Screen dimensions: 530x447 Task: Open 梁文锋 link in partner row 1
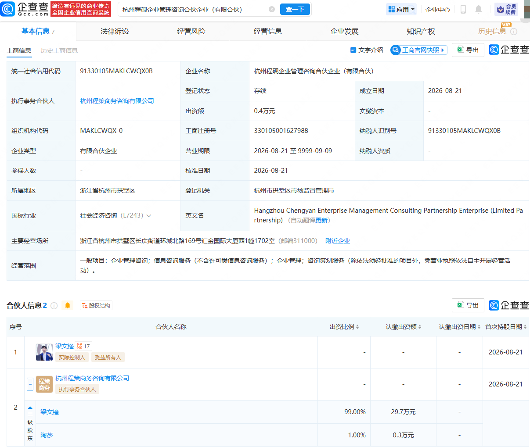tap(65, 346)
